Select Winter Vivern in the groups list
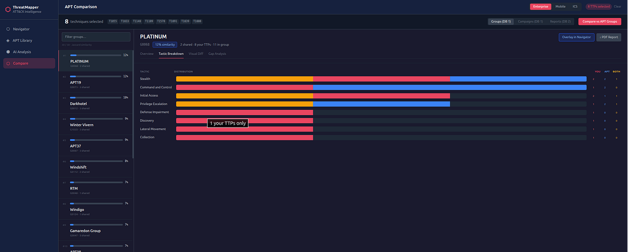Screen dimensions: 634x252 pyautogui.click(x=96, y=124)
